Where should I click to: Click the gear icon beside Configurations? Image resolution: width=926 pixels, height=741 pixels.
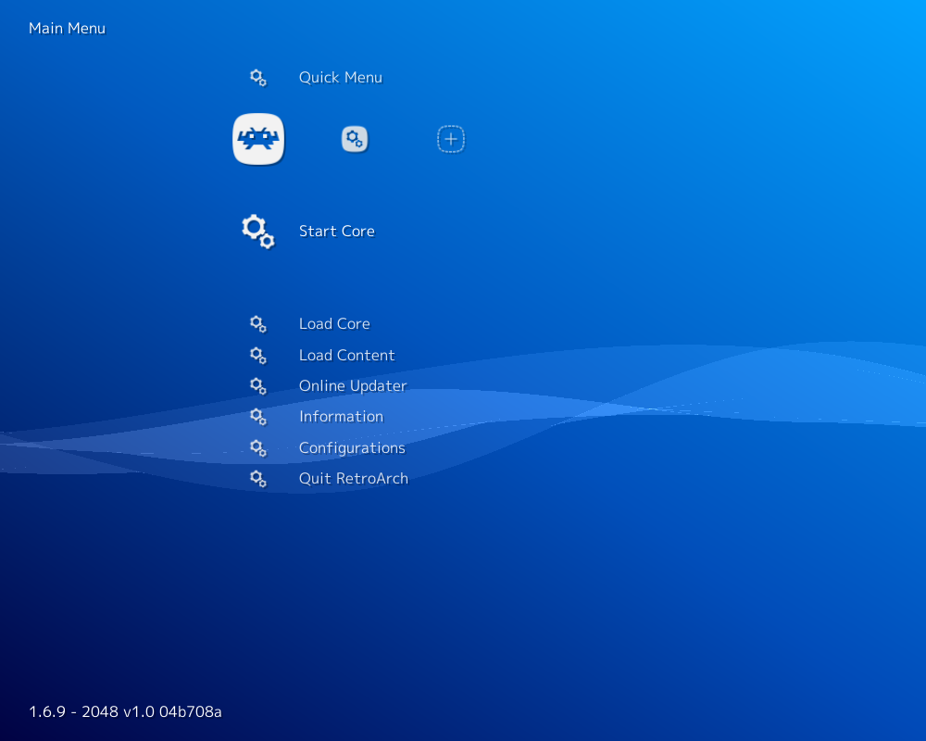pyautogui.click(x=258, y=448)
